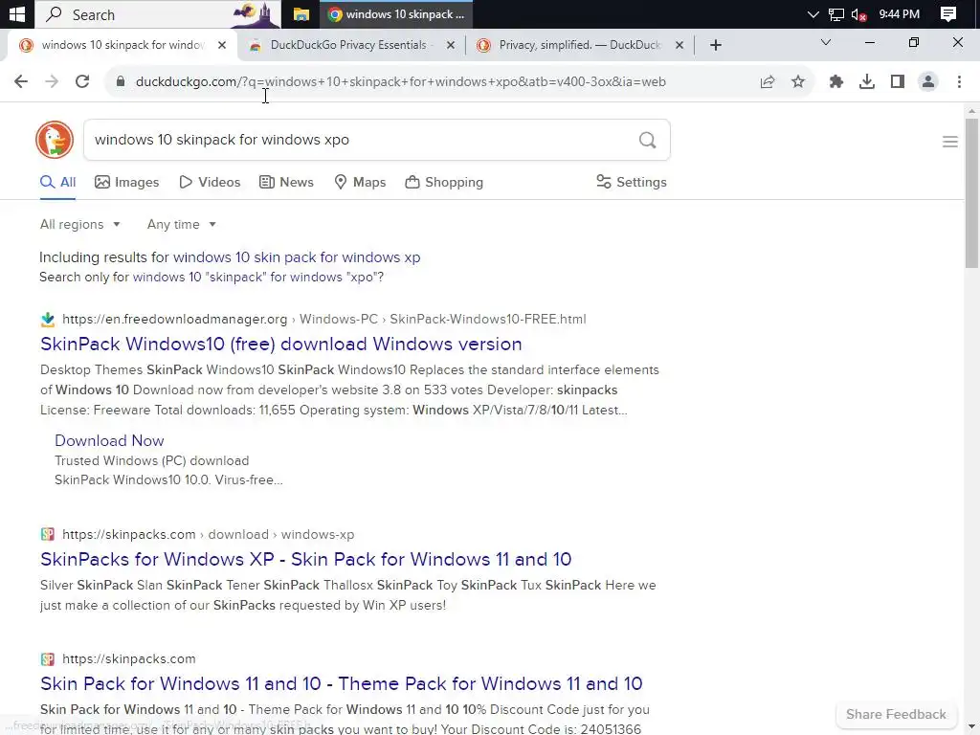Screen dimensions: 980x735
Task: Open Chrome Extensions puzzle icon
Action: pyautogui.click(x=835, y=81)
